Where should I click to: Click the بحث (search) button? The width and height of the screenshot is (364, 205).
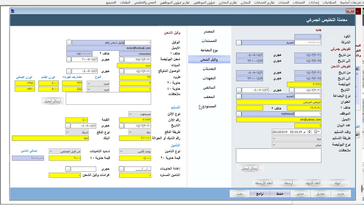240,194
